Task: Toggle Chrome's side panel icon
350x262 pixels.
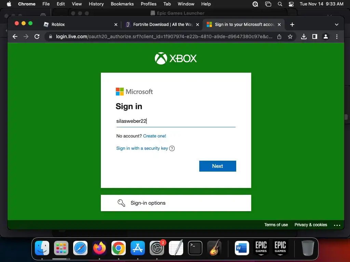Action: (x=315, y=37)
